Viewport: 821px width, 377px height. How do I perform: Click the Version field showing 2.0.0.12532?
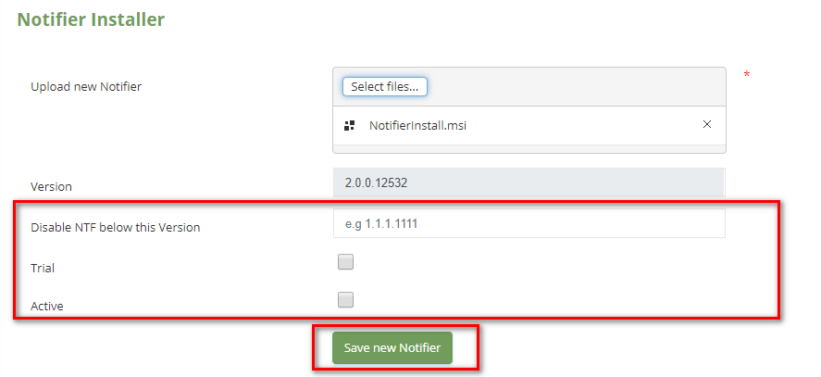529,182
